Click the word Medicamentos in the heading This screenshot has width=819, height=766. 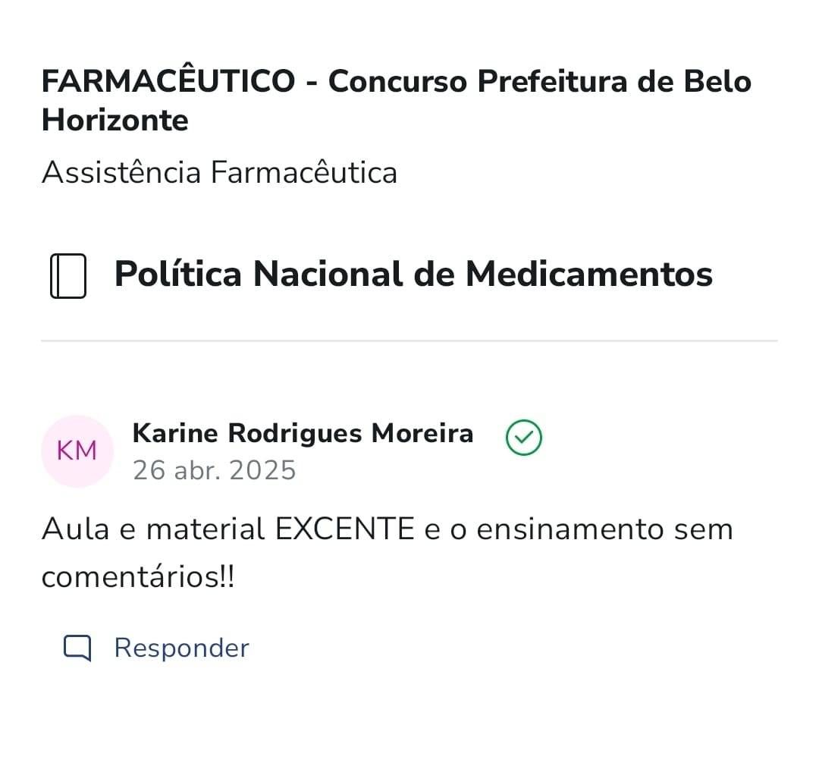coord(588,274)
